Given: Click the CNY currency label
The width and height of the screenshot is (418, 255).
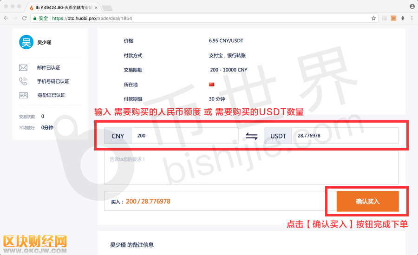Looking at the screenshot, I should pyautogui.click(x=118, y=136).
